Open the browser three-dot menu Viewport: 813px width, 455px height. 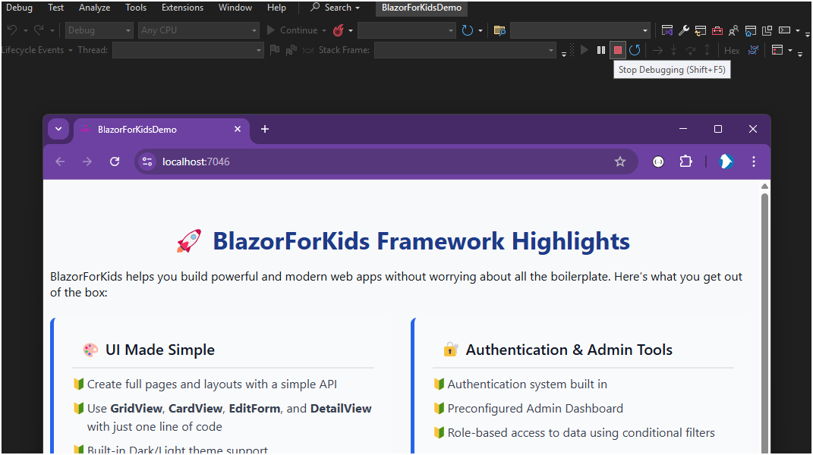click(x=753, y=162)
